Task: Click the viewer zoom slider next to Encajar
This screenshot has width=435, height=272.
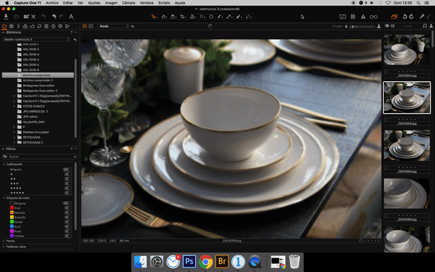Action: point(362,26)
